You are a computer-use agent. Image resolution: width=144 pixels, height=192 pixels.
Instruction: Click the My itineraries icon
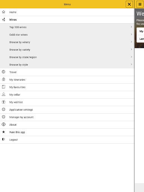pos(3,79)
